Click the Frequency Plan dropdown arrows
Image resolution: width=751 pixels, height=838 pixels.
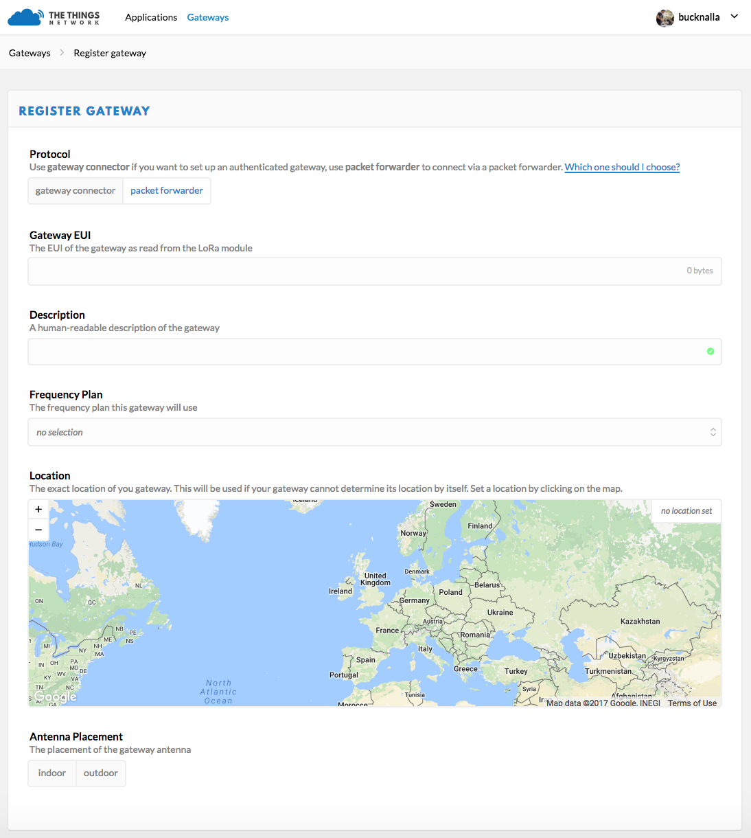point(713,432)
